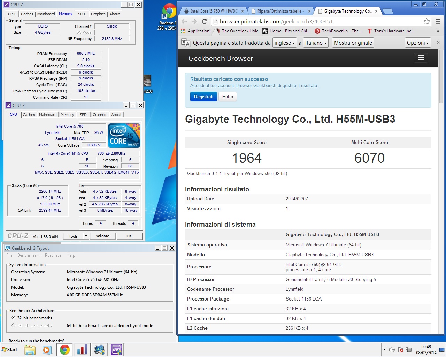Click the Chrome address bar URL

click(276, 22)
